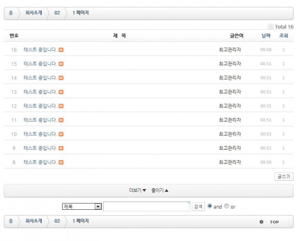Click the new-post icon on post 16
Viewport: 299px width, 241px height.
click(x=61, y=50)
